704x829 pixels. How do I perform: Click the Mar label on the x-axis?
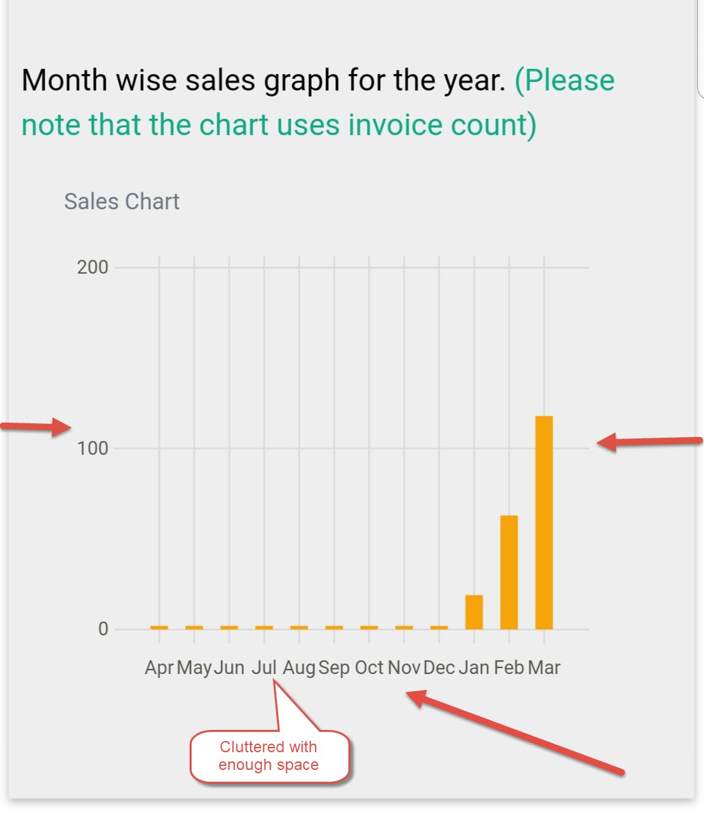pos(544,668)
